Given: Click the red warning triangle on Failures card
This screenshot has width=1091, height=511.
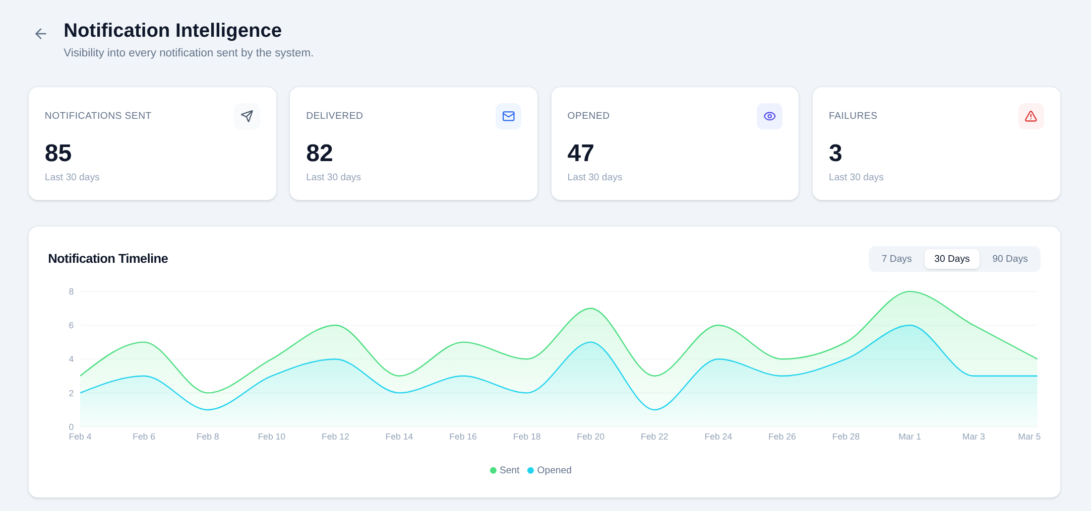Looking at the screenshot, I should 1031,116.
